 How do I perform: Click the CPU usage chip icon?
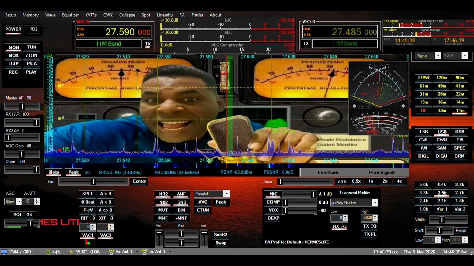point(48,252)
